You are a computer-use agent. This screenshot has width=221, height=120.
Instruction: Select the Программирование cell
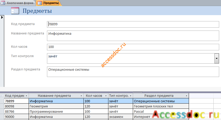click(x=56, y=111)
